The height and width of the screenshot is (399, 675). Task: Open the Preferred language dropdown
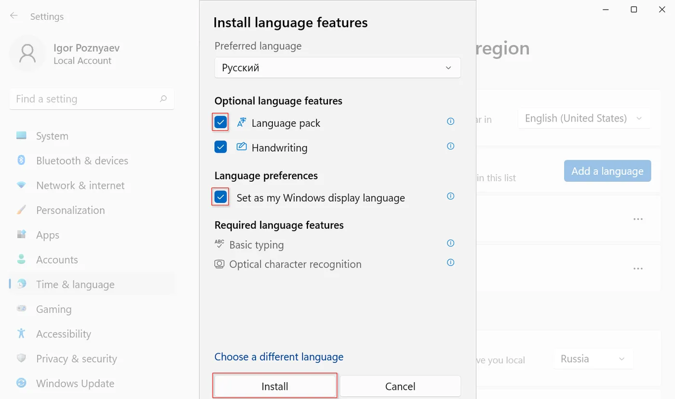(x=337, y=68)
